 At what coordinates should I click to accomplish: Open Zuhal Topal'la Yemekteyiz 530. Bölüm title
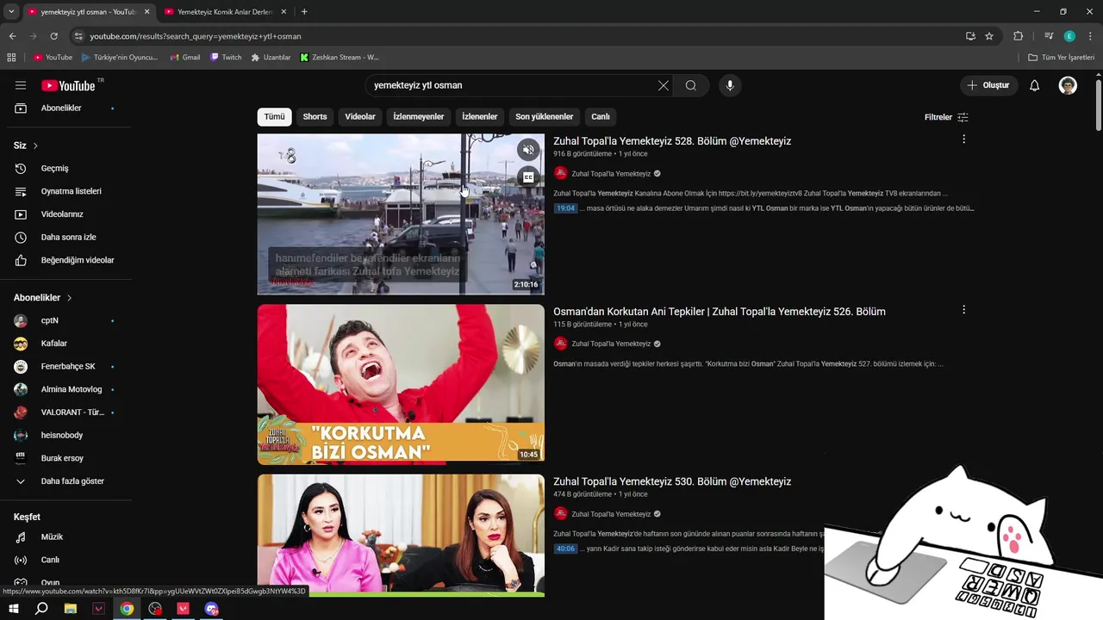pos(672,481)
